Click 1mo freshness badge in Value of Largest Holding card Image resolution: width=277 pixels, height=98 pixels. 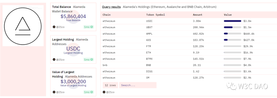coord(88,92)
